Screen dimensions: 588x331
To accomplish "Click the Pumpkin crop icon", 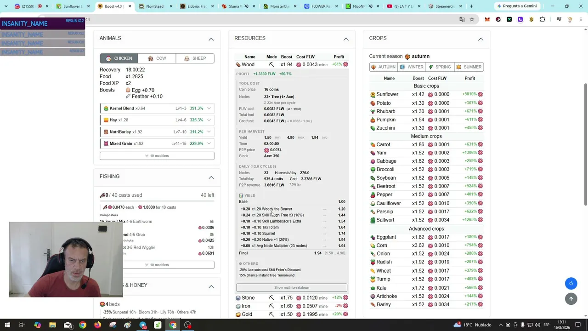I will tap(373, 120).
